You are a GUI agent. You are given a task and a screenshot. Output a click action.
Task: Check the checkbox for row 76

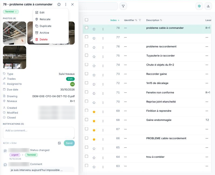[x=87, y=46]
